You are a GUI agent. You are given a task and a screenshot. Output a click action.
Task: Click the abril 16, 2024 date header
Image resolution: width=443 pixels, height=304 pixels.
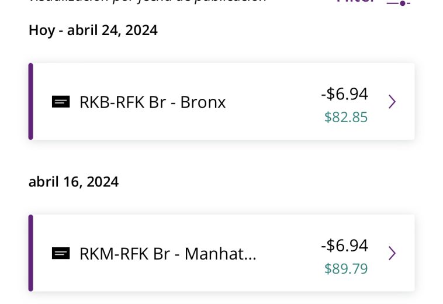pos(74,182)
